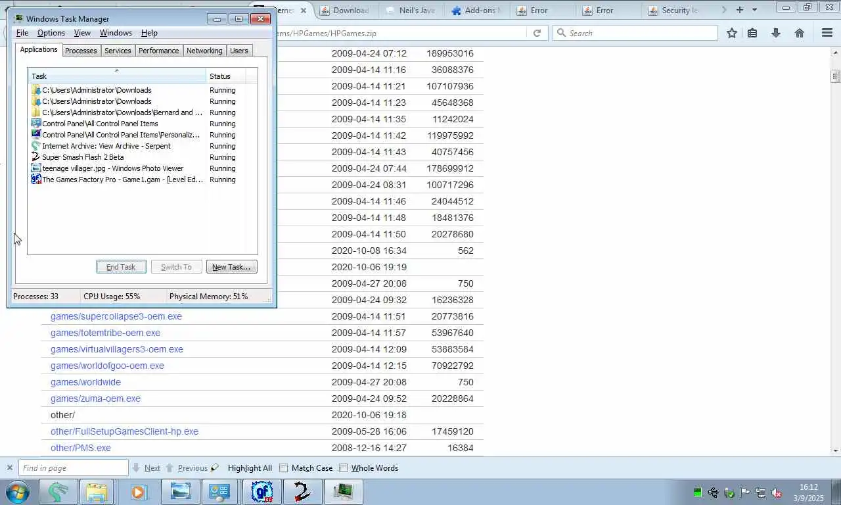Switch to the Processes tab
Screen dimensions: 841x505
coord(81,51)
